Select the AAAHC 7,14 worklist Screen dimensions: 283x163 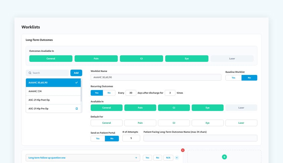53,91
